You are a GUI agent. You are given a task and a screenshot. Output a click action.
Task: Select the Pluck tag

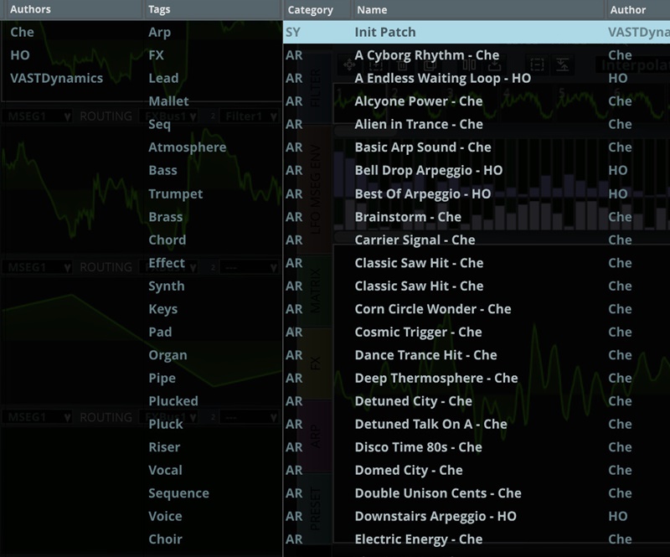click(x=165, y=425)
